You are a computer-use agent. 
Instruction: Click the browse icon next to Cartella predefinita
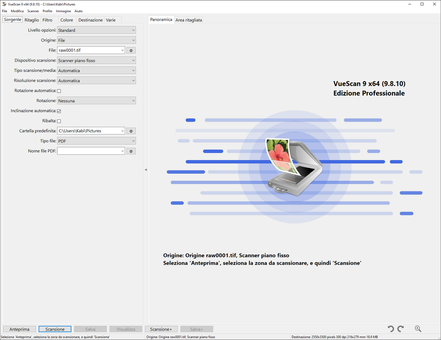[131, 131]
